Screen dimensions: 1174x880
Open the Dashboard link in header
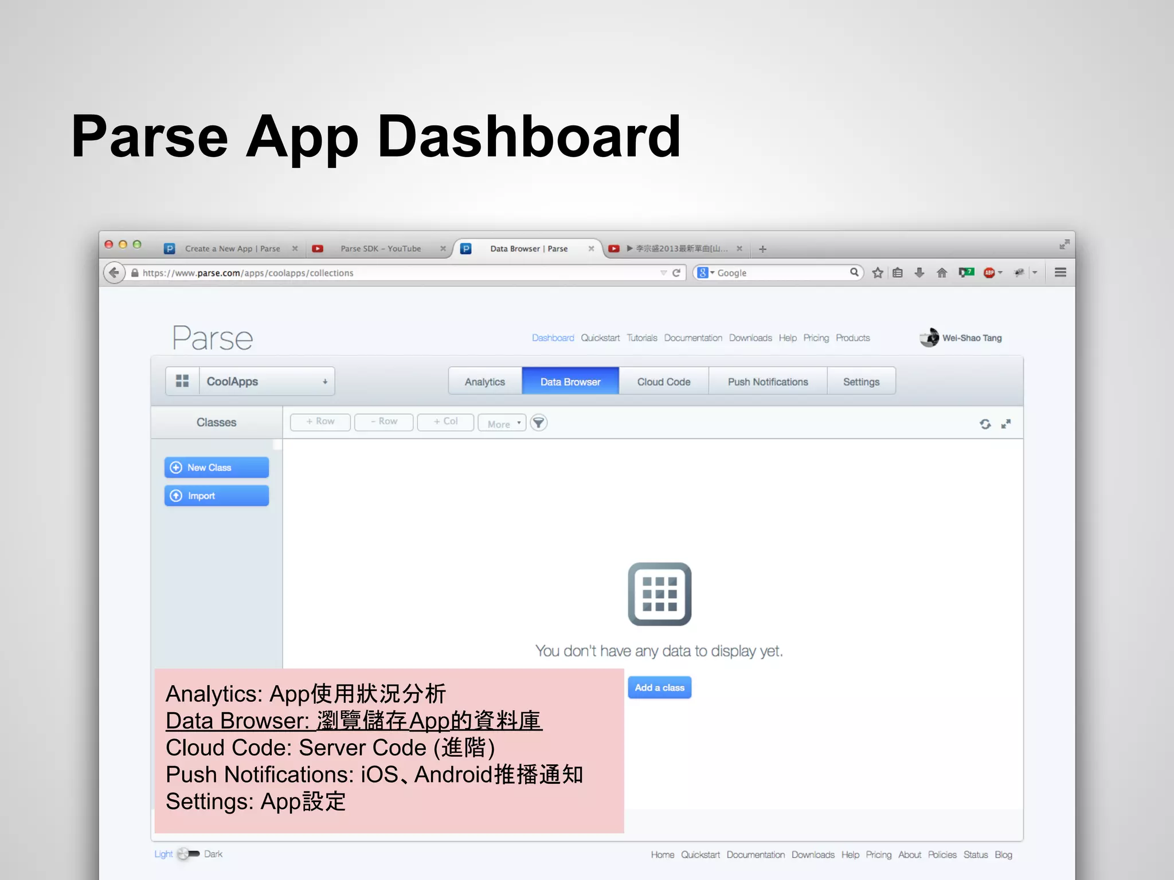click(x=553, y=338)
